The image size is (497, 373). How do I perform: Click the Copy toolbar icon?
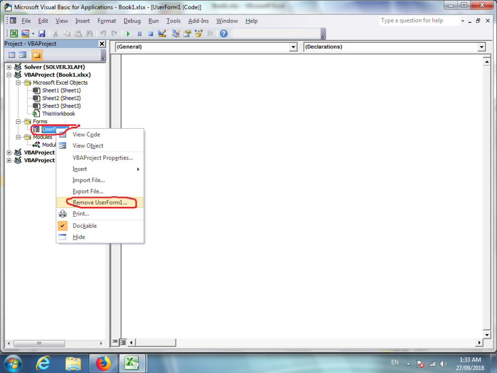(x=67, y=33)
